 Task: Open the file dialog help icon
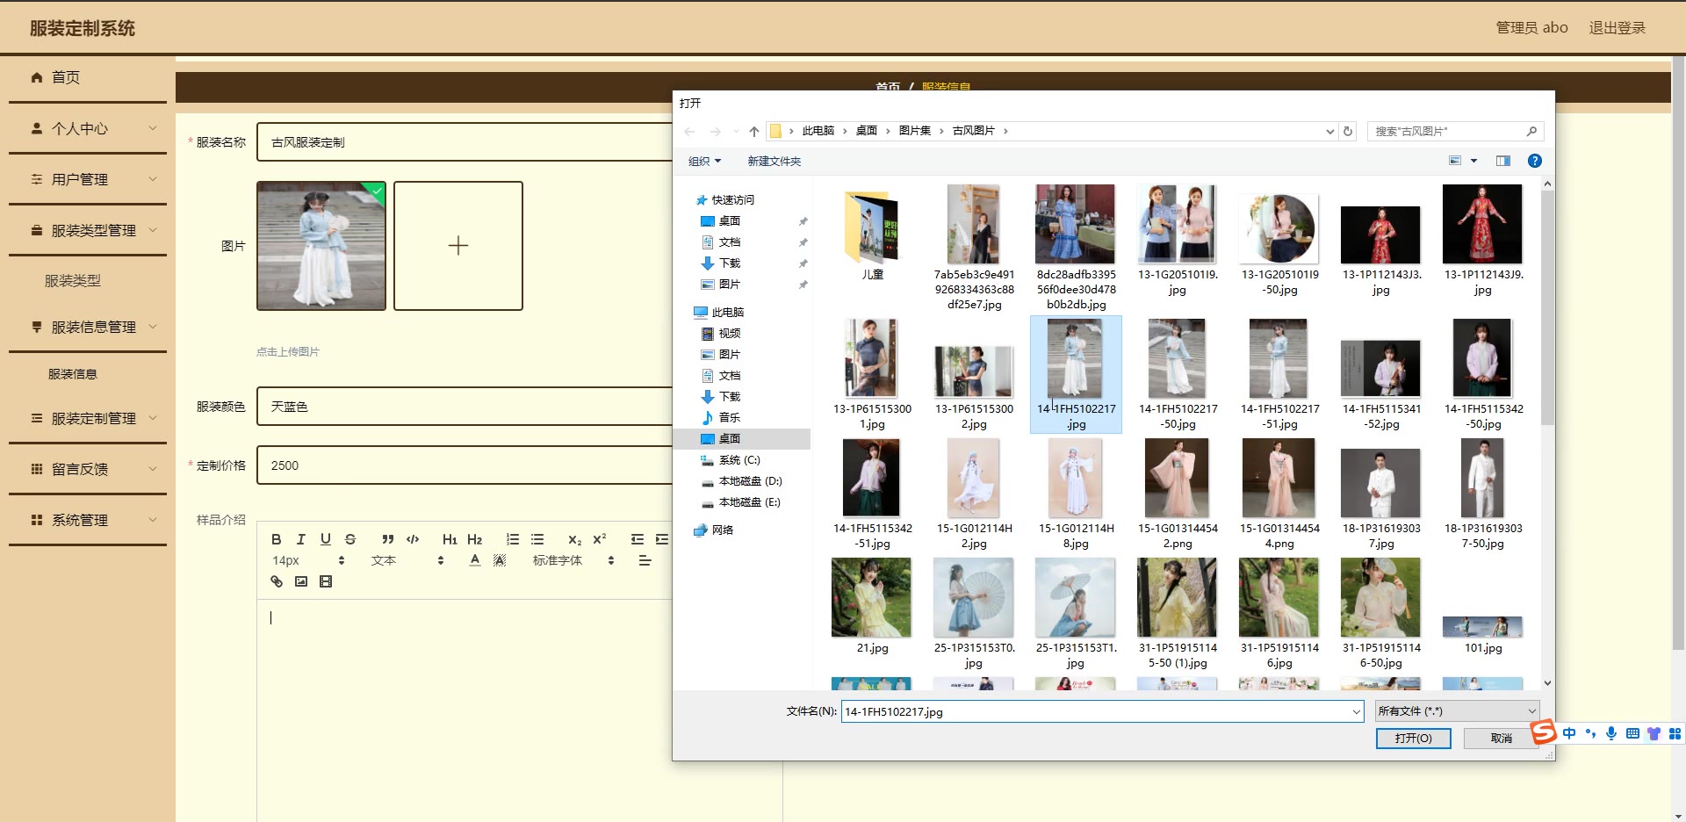pyautogui.click(x=1534, y=161)
